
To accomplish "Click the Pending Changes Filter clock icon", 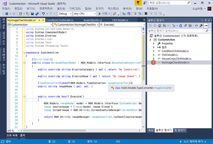I will click(174, 26).
